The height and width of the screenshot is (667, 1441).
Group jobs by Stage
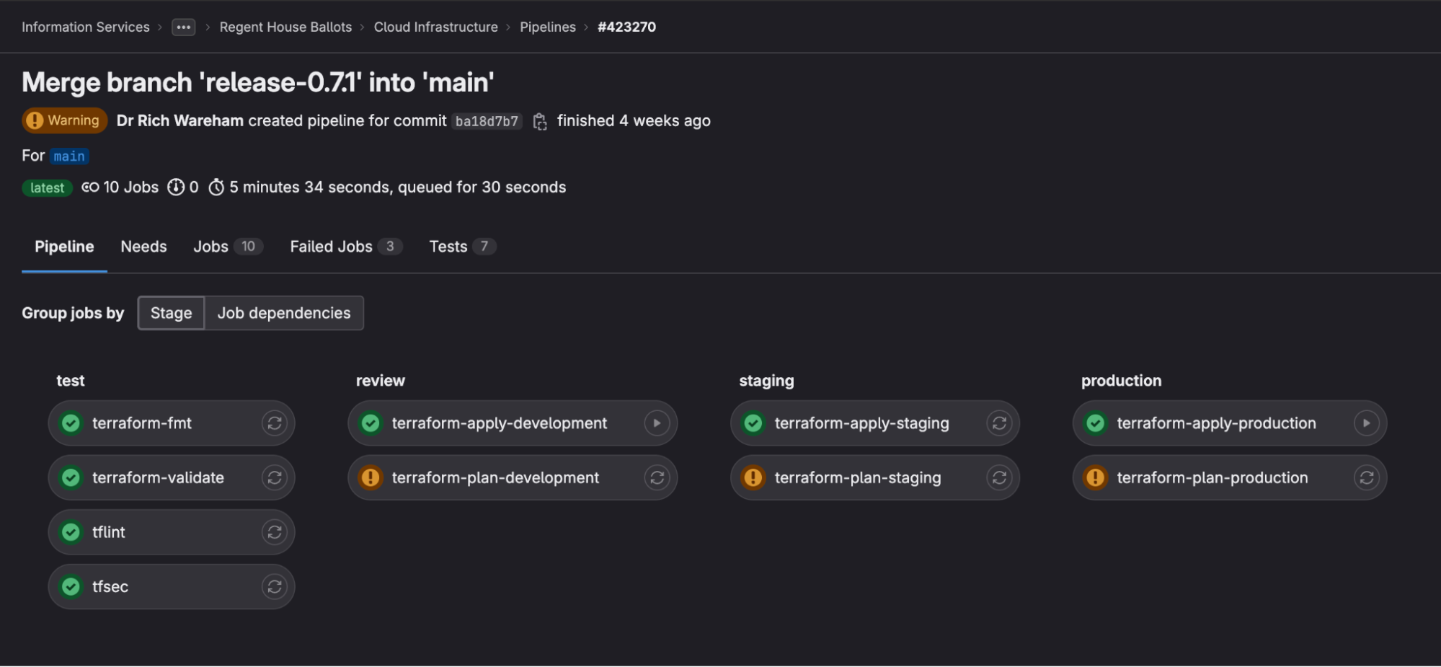coord(171,313)
